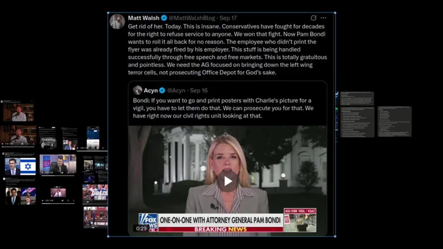Open the @MattWalshBlog handle link
443x249 pixels.
tap(192, 18)
